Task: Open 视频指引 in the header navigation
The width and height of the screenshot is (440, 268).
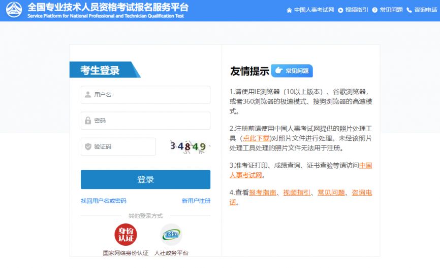Action: click(356, 10)
